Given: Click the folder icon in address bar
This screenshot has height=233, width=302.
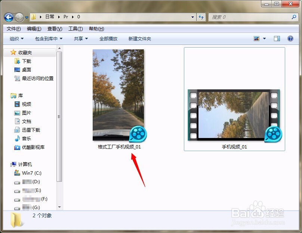Looking at the screenshot, I should [x=33, y=17].
